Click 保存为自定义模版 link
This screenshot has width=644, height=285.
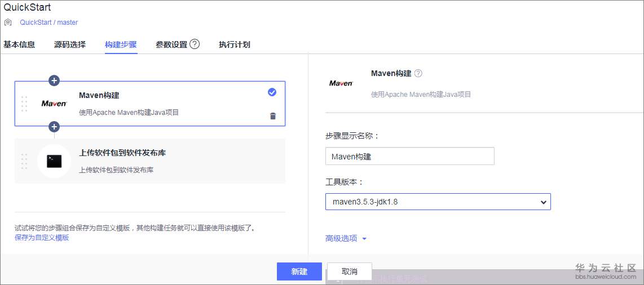(x=42, y=238)
